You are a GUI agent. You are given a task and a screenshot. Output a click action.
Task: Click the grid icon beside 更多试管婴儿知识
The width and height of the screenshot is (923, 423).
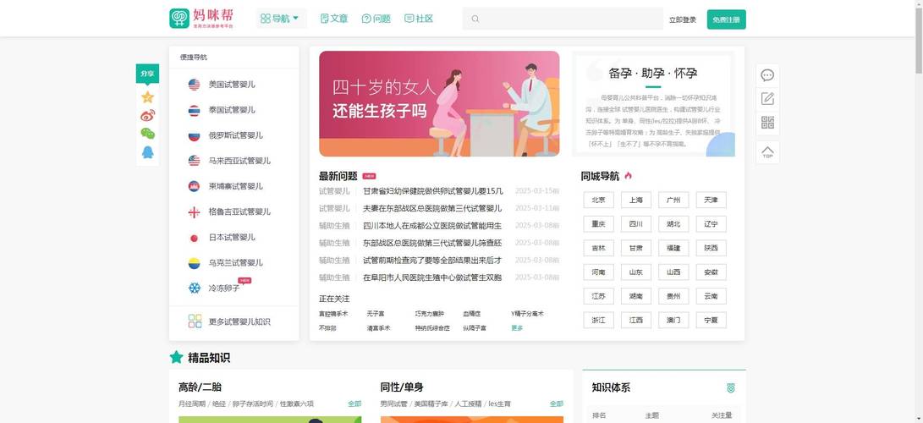195,321
